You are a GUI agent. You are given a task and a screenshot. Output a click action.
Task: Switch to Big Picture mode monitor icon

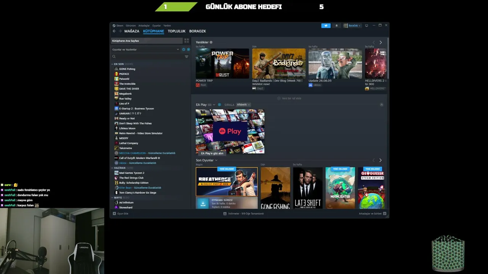click(366, 25)
